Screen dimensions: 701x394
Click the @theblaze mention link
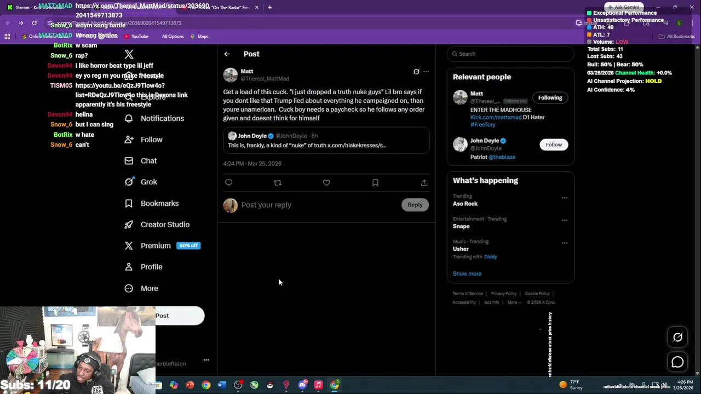(502, 157)
